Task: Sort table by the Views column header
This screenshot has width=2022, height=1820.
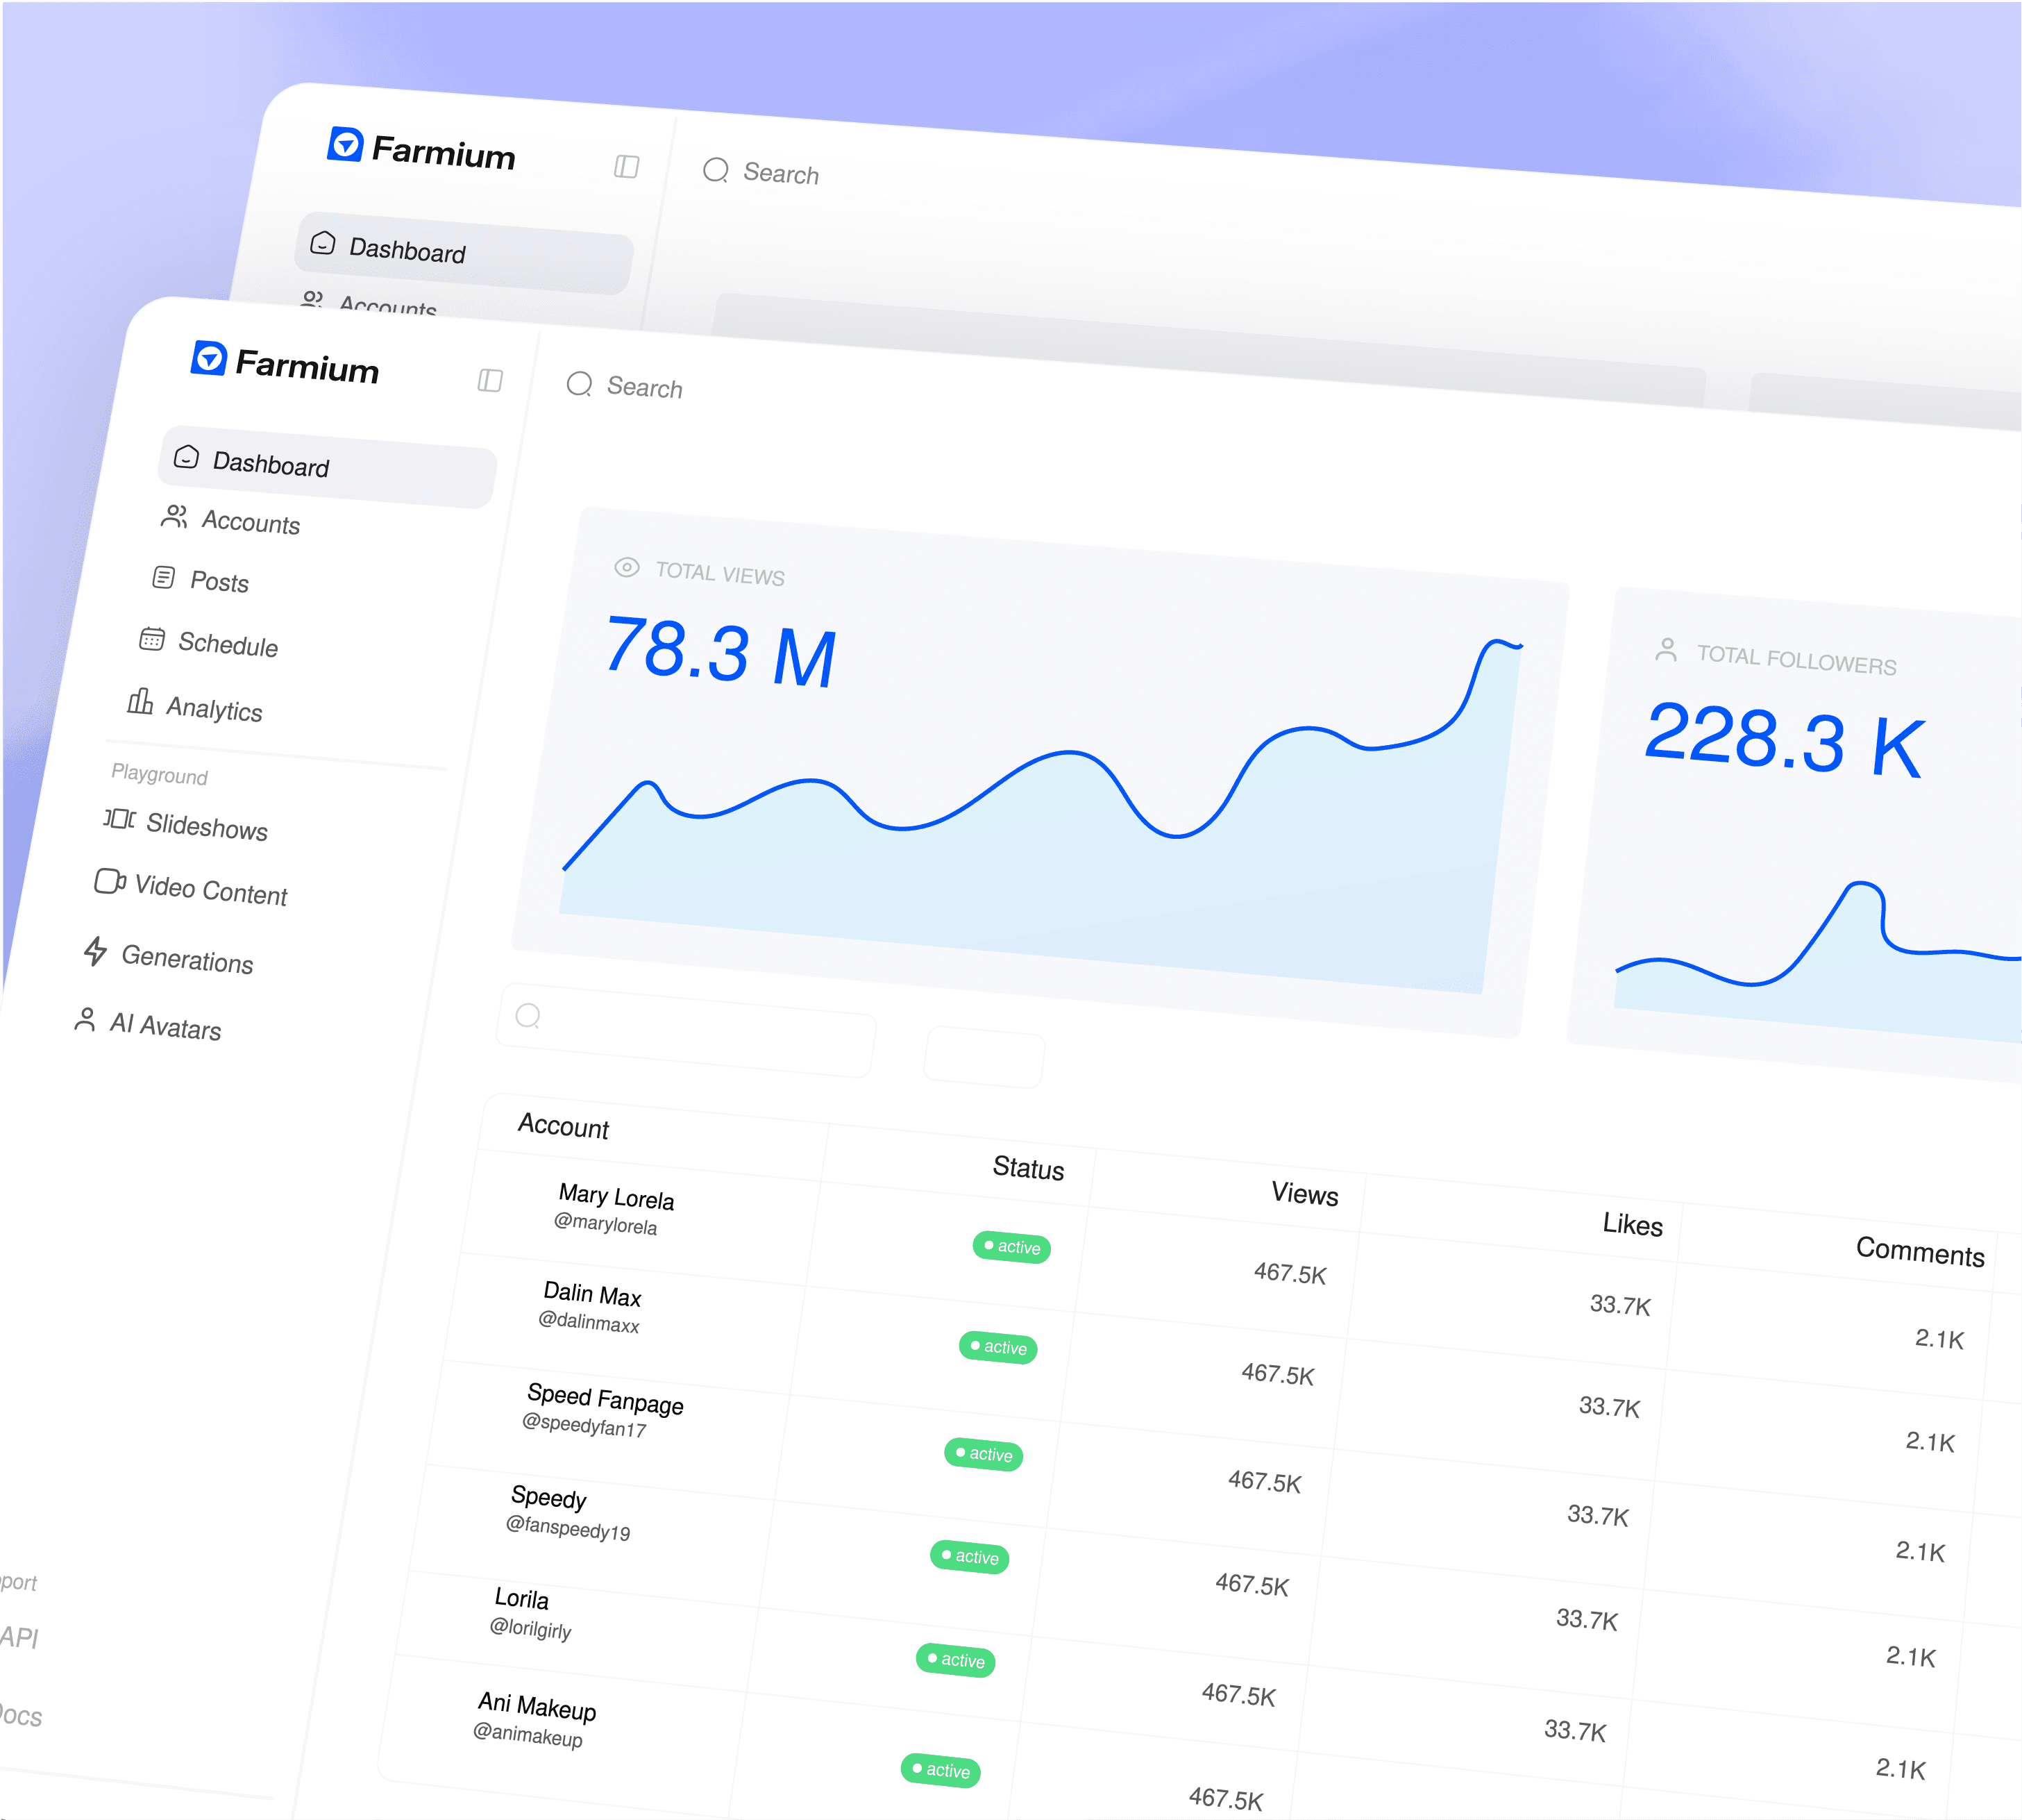Action: pos(1304,1193)
